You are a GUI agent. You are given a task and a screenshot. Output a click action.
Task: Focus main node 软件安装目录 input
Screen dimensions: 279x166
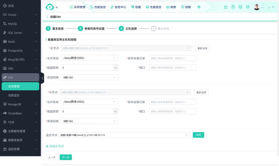[x=173, y=58]
